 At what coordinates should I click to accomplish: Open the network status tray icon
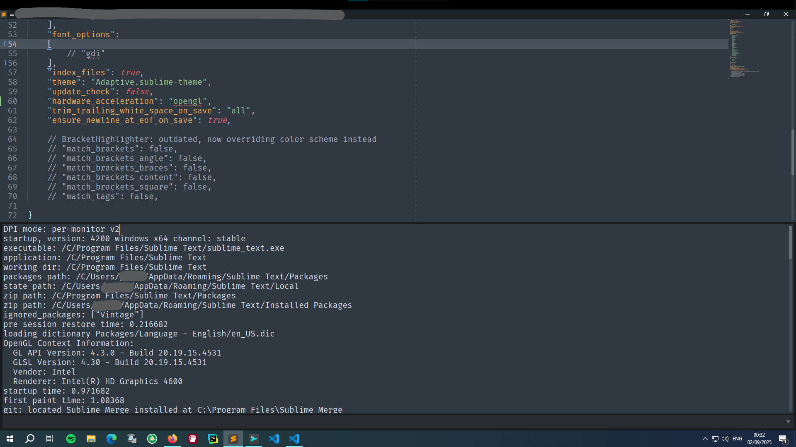click(x=715, y=439)
